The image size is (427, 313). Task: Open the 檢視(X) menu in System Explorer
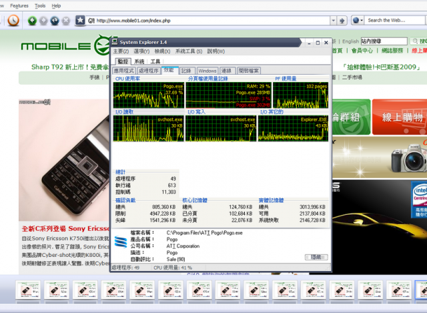pyautogui.click(x=162, y=51)
